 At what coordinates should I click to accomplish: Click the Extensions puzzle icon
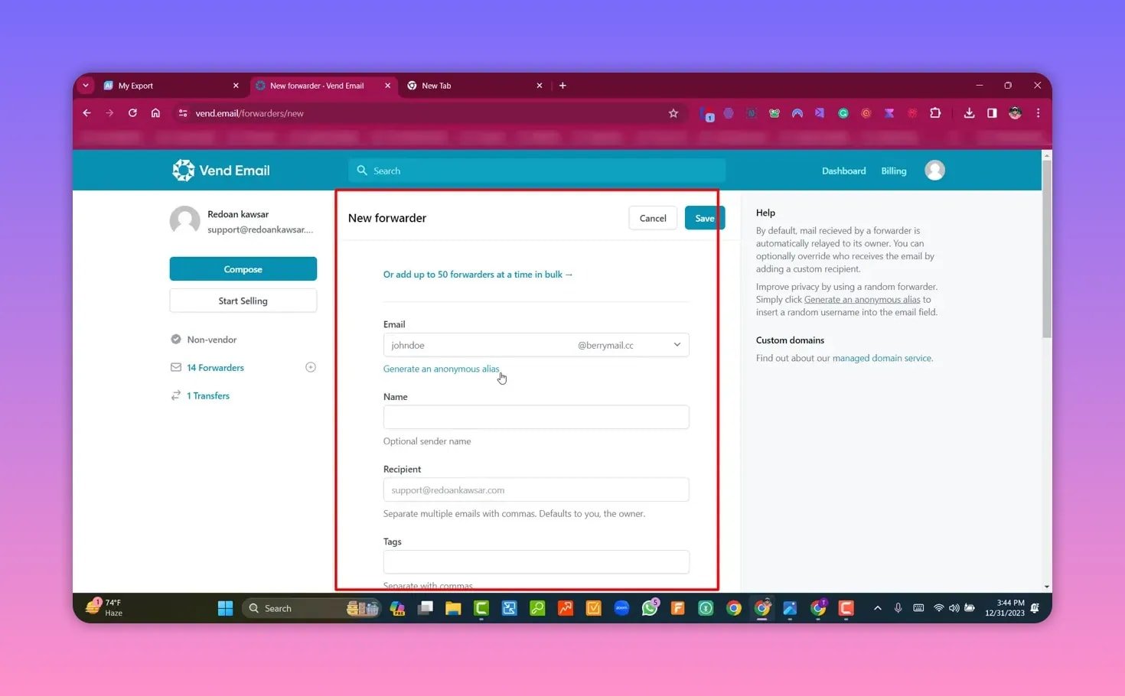click(x=935, y=112)
